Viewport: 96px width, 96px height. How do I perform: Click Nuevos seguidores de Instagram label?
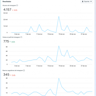click(13, 70)
